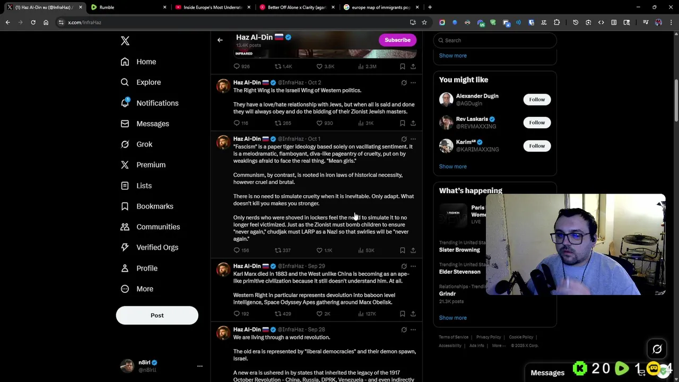This screenshot has width=679, height=382.
Task: Share the Oct 2 post
Action: click(413, 123)
